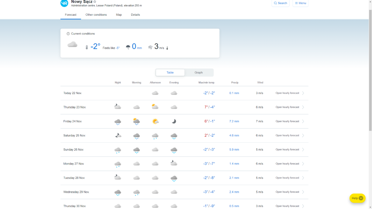Switch to the Map tab
Viewport: 372px width, 209px height.
pos(119,15)
